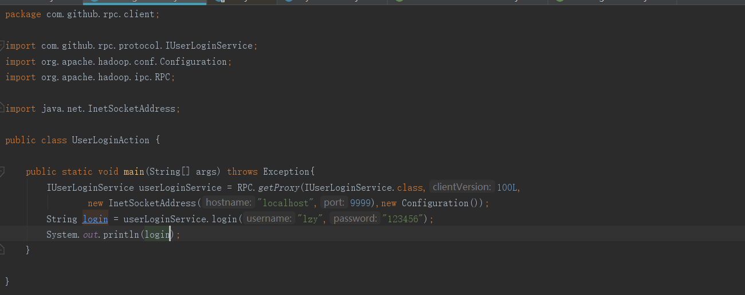This screenshot has height=295, width=745.
Task: Collapse the main method using its fold marker
Action: click(2, 171)
